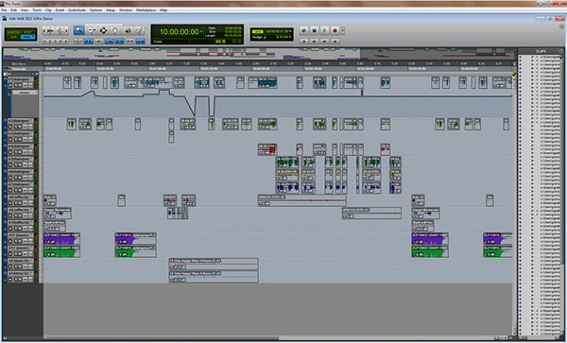This screenshot has height=343, width=567.
Task: Recall zoom preset 5
Action: (66, 42)
